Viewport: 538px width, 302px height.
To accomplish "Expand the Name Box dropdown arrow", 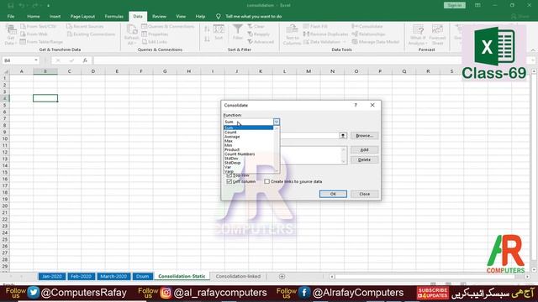I will [36, 60].
